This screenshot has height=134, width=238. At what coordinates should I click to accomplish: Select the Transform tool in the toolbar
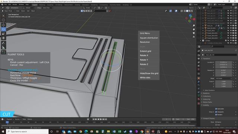pyautogui.click(x=3, y=38)
